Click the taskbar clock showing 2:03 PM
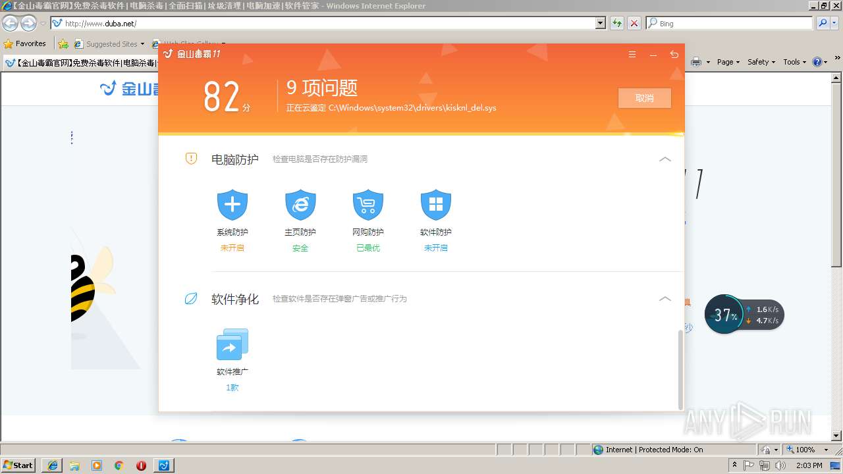This screenshot has width=843, height=474. (x=809, y=465)
